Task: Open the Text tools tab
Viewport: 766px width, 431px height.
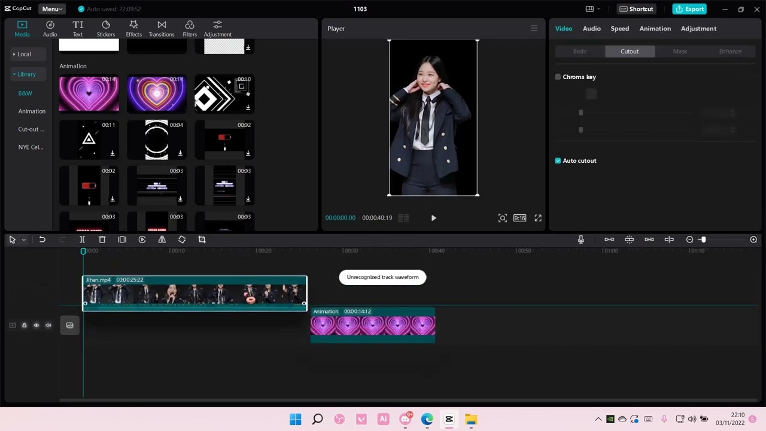Action: 78,28
